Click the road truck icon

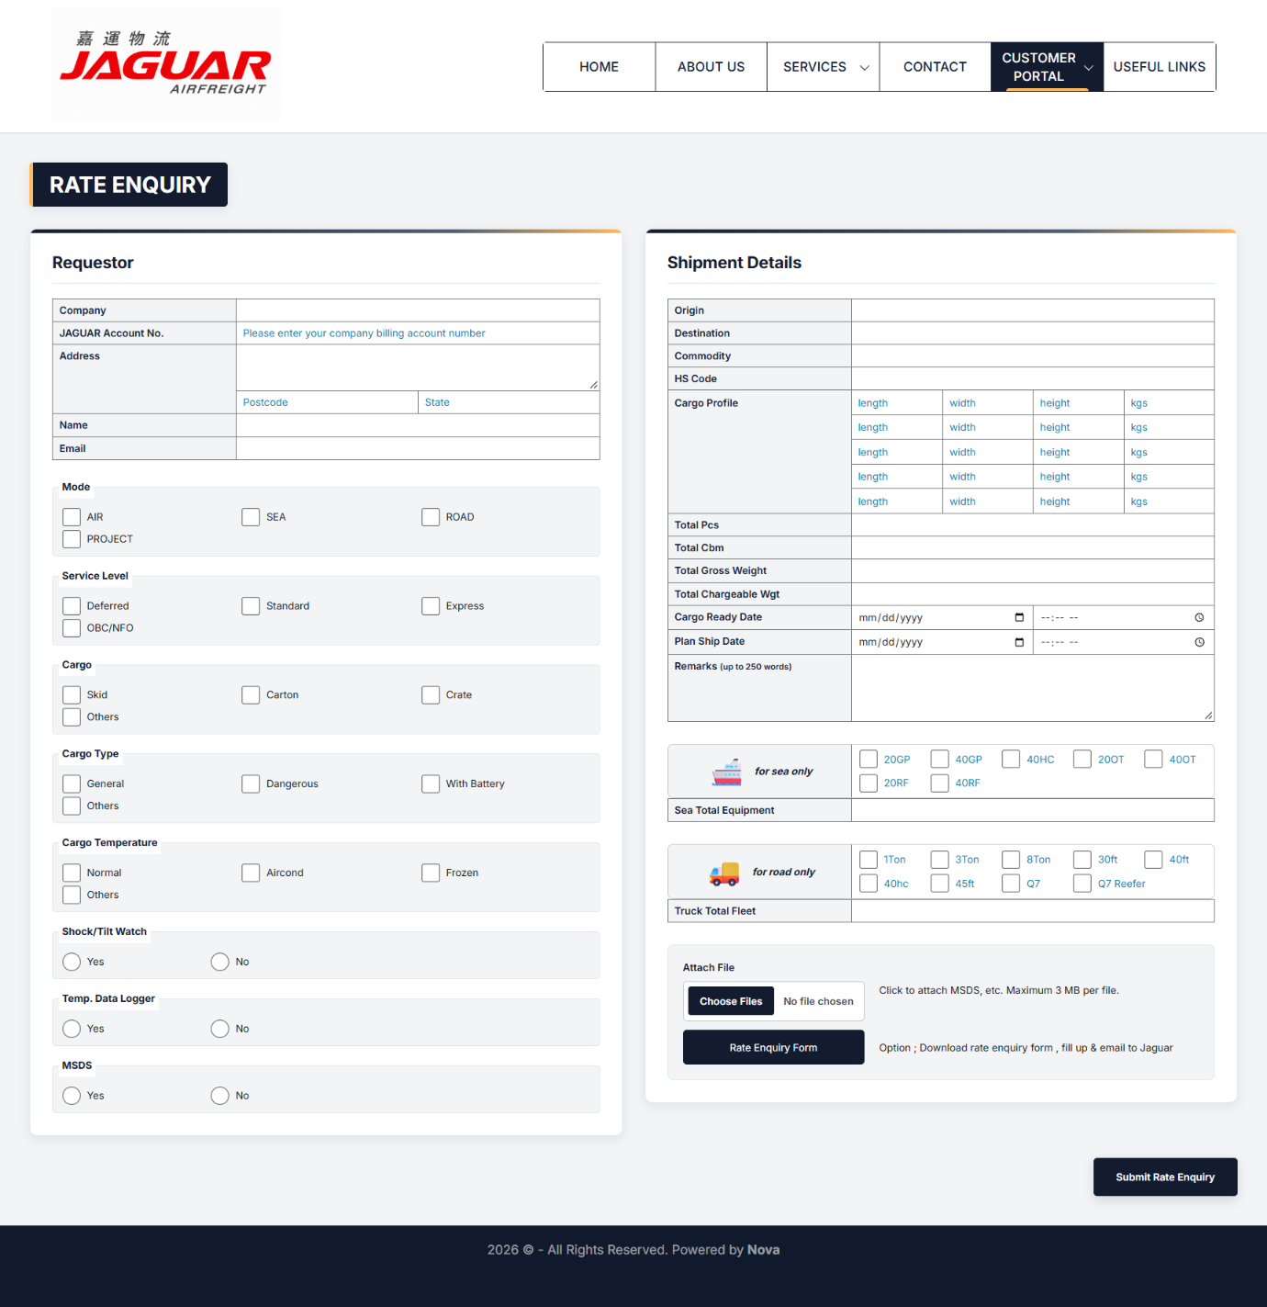tap(724, 873)
